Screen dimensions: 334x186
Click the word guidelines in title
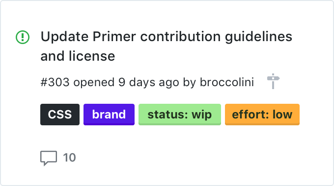tap(258, 37)
